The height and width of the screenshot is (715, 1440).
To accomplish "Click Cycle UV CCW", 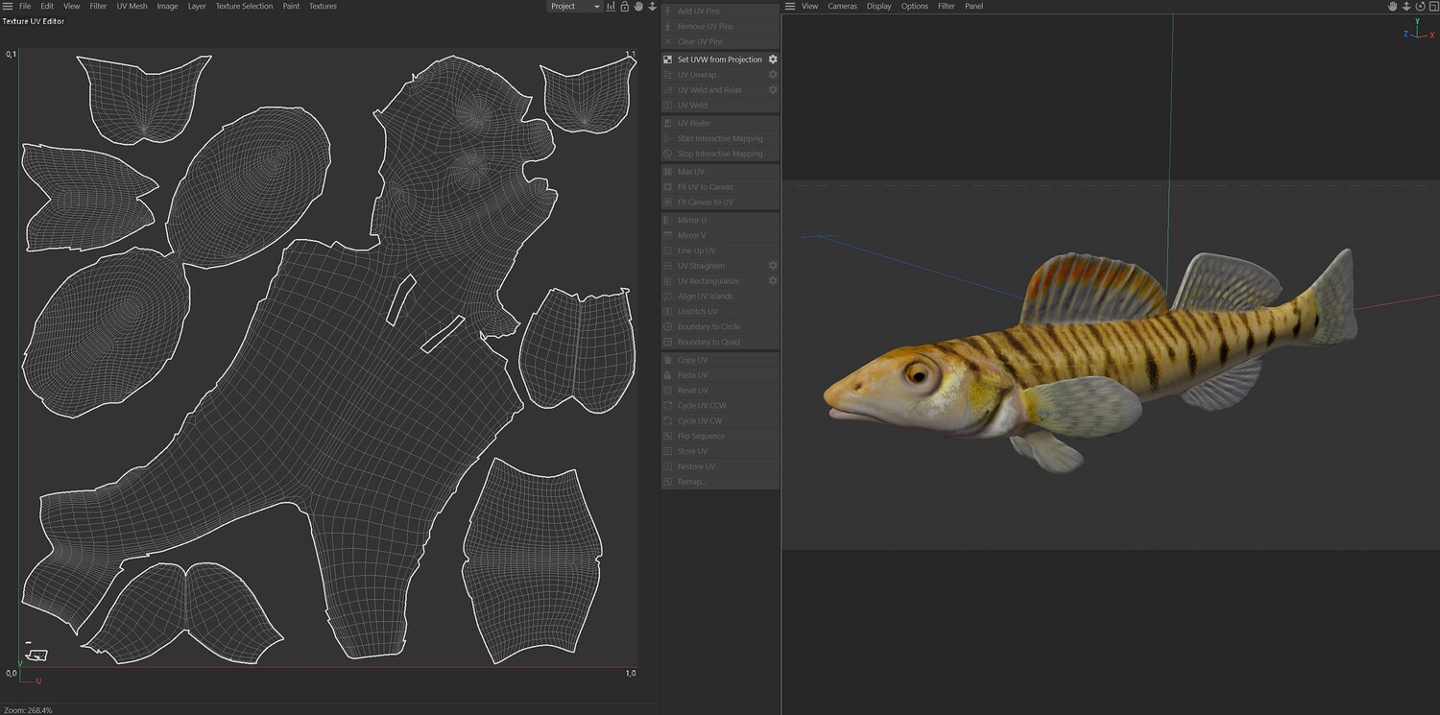I will 720,406.
